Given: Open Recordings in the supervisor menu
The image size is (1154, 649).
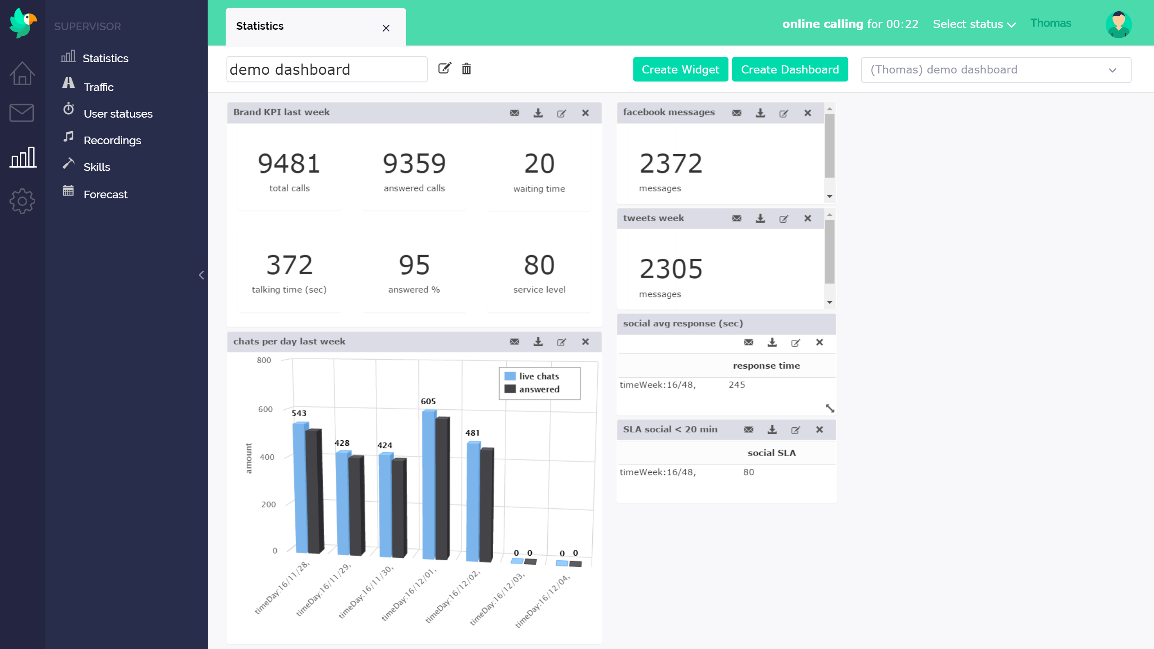Looking at the screenshot, I should click(x=112, y=140).
